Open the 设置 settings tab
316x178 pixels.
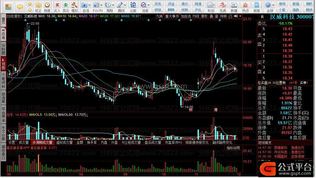(12, 142)
